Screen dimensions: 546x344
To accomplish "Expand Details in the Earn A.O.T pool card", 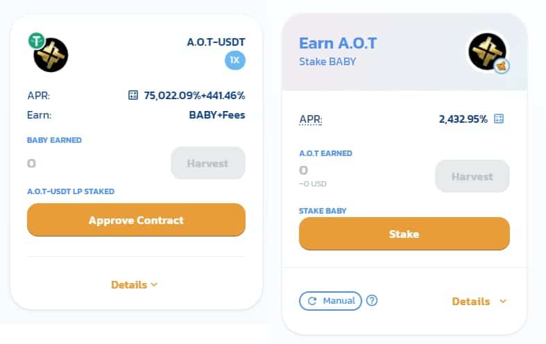I will click(479, 301).
